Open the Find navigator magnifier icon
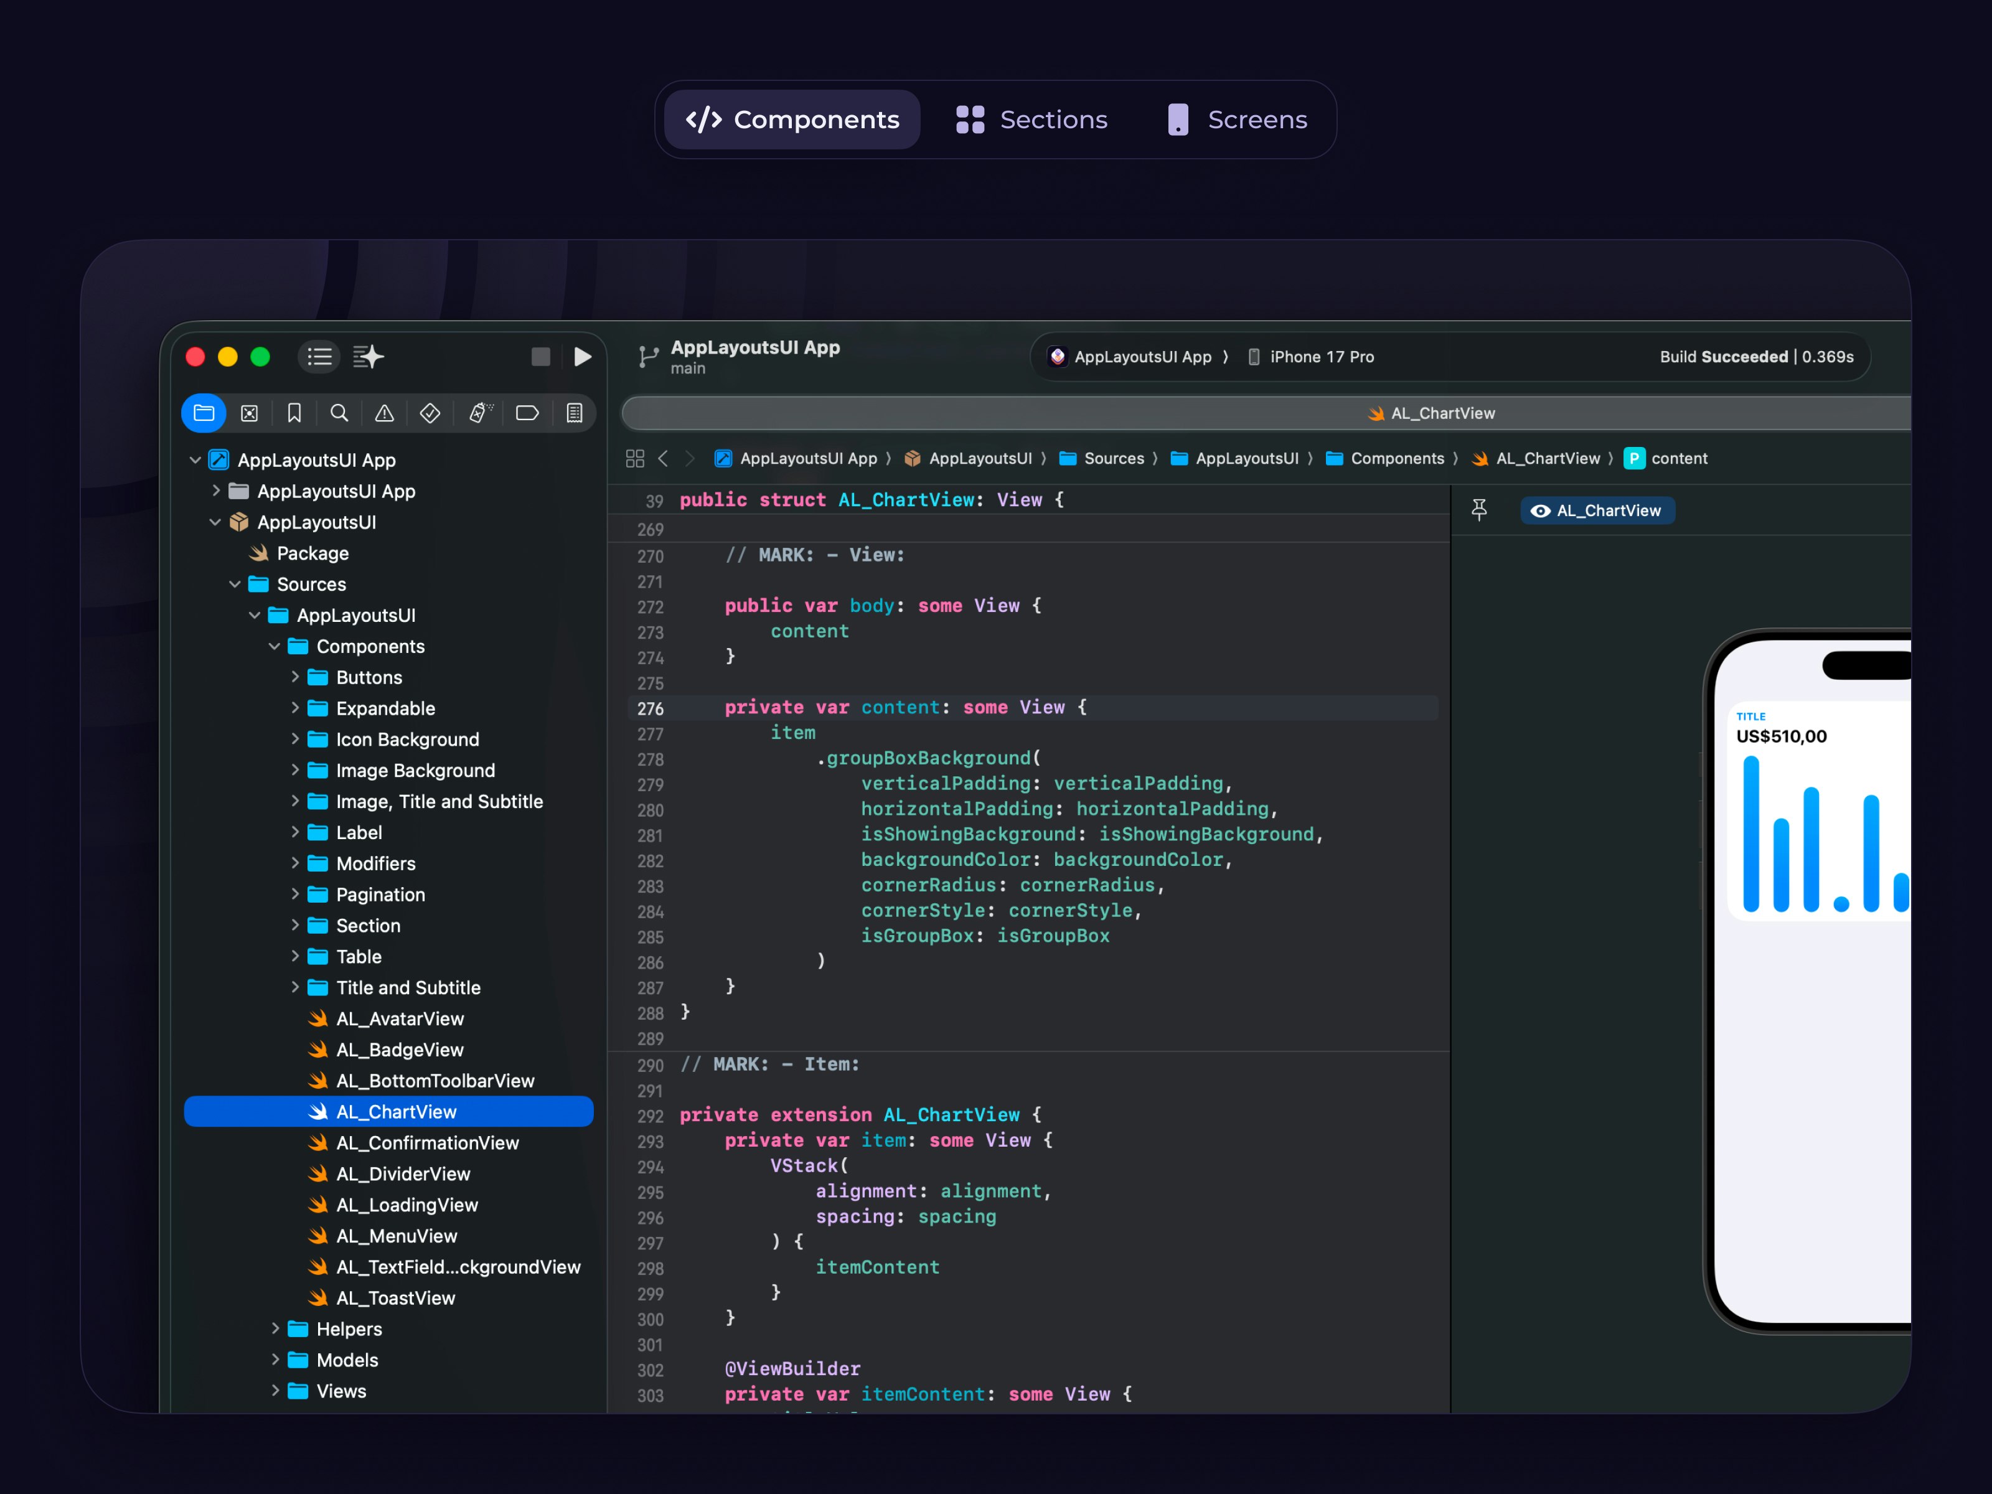Screen dimensions: 1992x1494 (339, 413)
